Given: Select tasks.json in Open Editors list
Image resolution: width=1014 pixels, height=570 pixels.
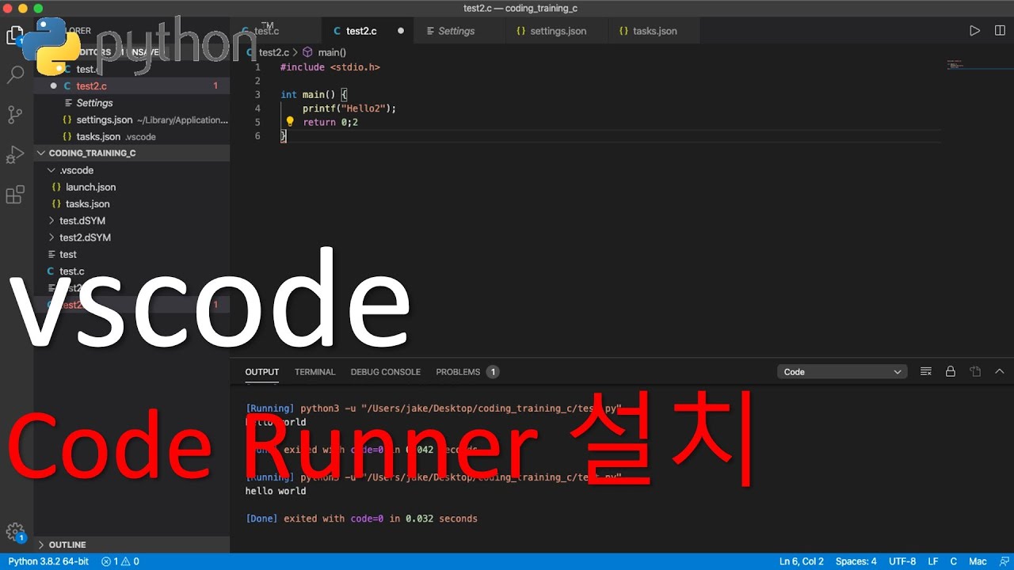Looking at the screenshot, I should point(132,136).
